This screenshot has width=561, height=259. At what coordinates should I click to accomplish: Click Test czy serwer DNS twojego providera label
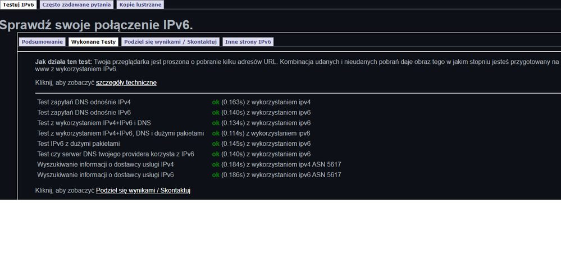(x=115, y=154)
